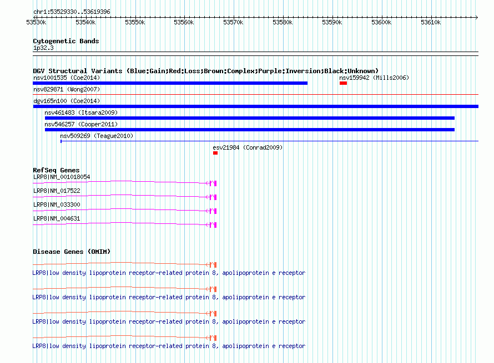Screen dimensions: 494x363
Task: Click the RefSeq Genes track title
Action: point(56,170)
